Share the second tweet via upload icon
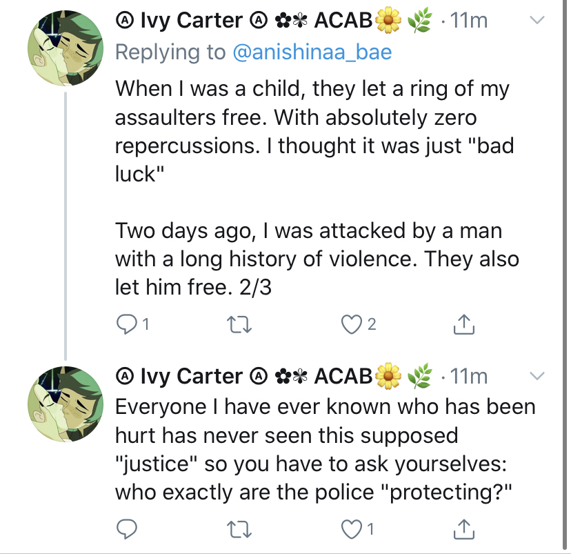 (464, 529)
